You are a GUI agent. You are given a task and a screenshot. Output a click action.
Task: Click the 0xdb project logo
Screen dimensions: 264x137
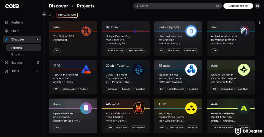[x=191, y=31]
